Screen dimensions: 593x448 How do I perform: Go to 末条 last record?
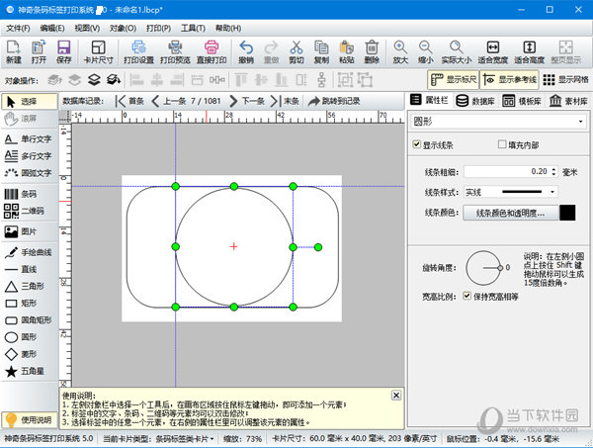(285, 101)
